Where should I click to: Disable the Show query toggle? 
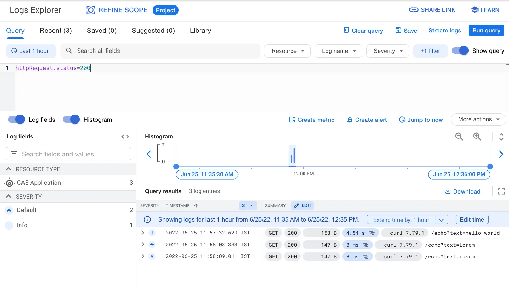(x=460, y=50)
